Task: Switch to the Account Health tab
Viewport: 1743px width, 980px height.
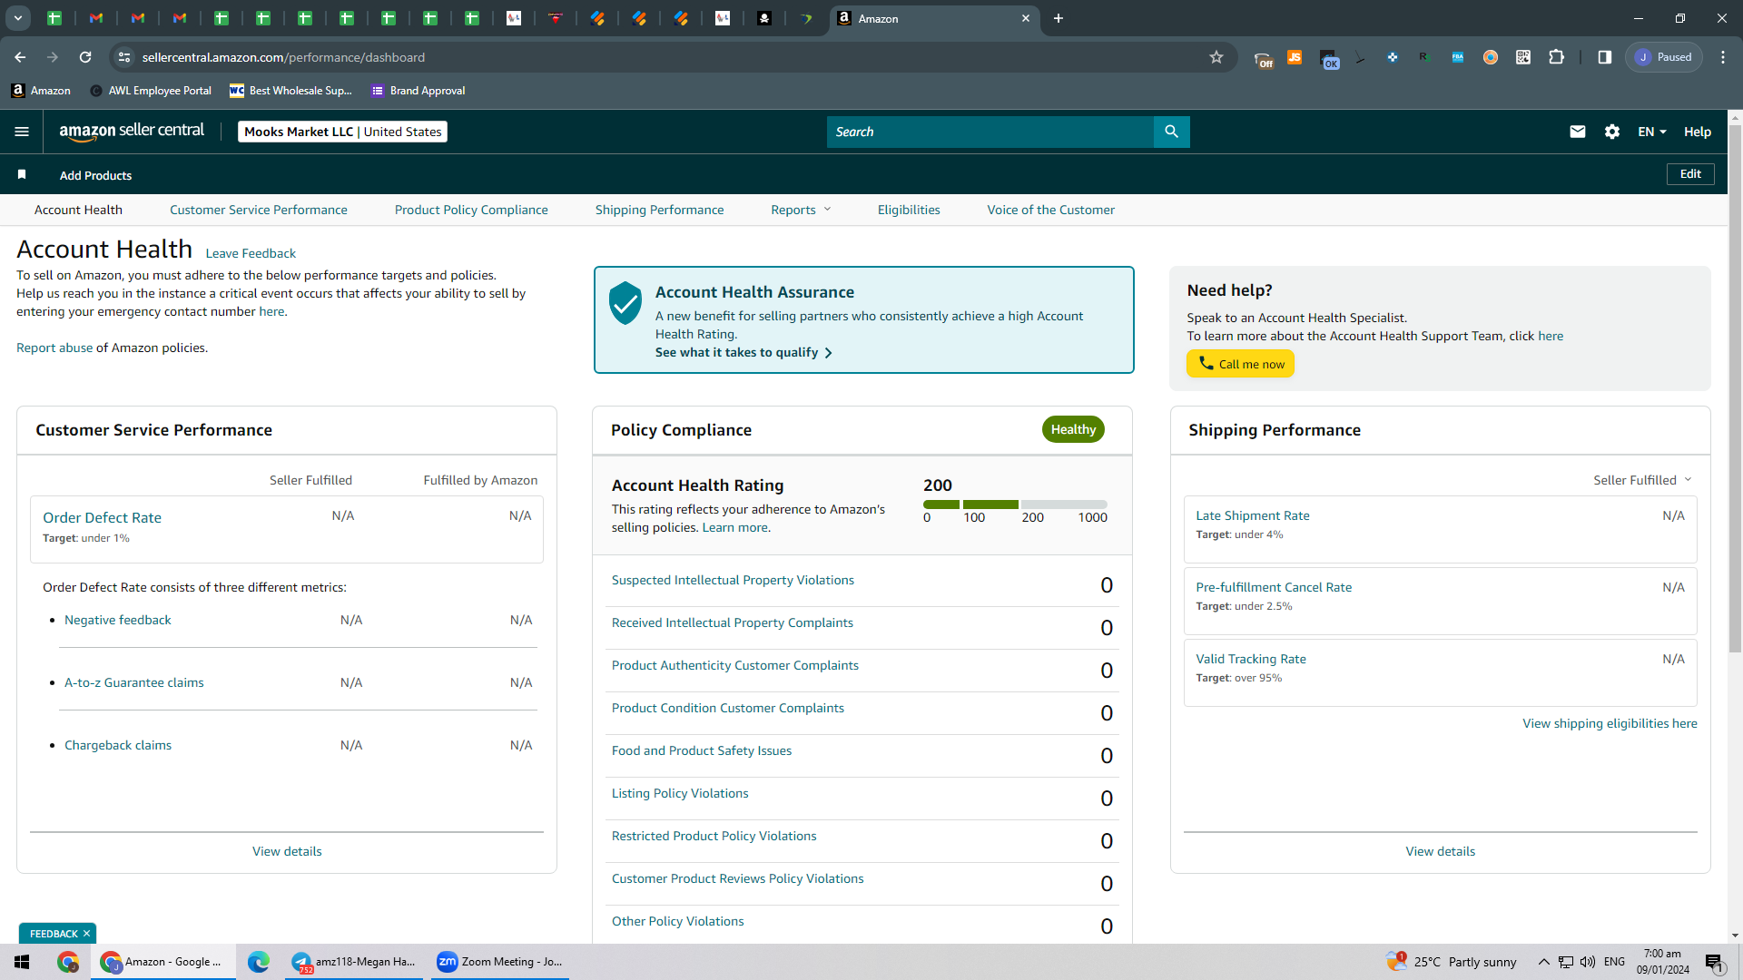Action: tap(78, 210)
